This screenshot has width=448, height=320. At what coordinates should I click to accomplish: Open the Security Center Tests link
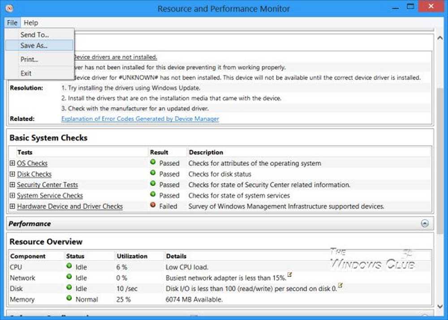47,185
